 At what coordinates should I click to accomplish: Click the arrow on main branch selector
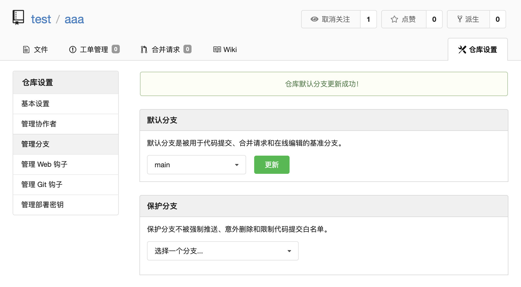[x=237, y=165]
